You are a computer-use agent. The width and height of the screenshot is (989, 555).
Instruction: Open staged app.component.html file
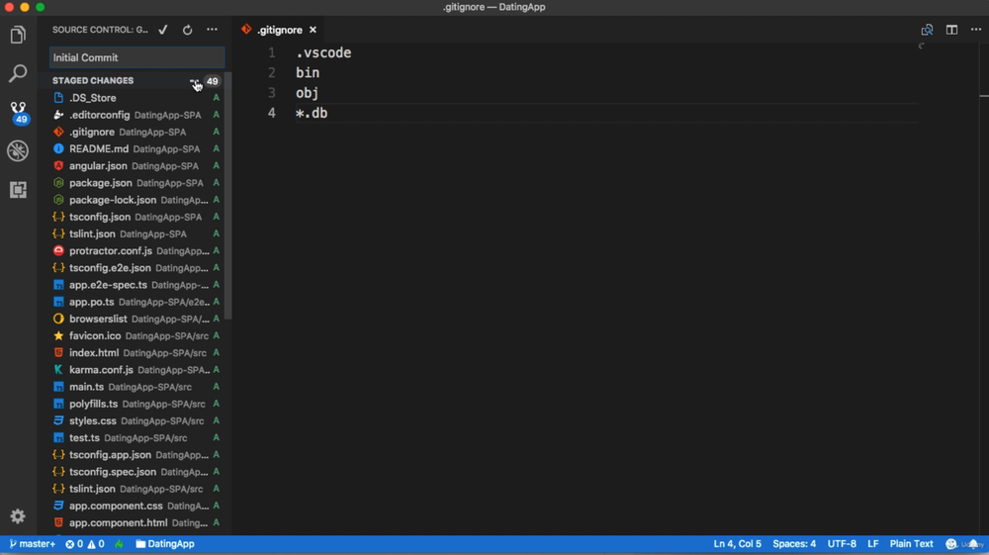(136, 522)
